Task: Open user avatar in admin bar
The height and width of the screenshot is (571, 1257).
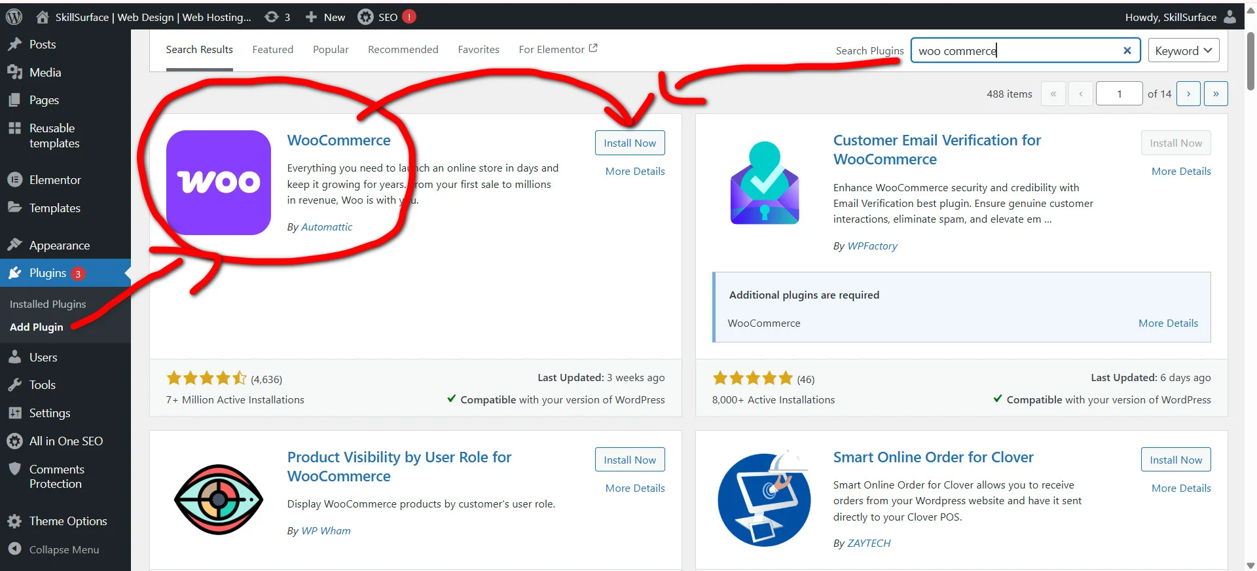Action: (1230, 17)
